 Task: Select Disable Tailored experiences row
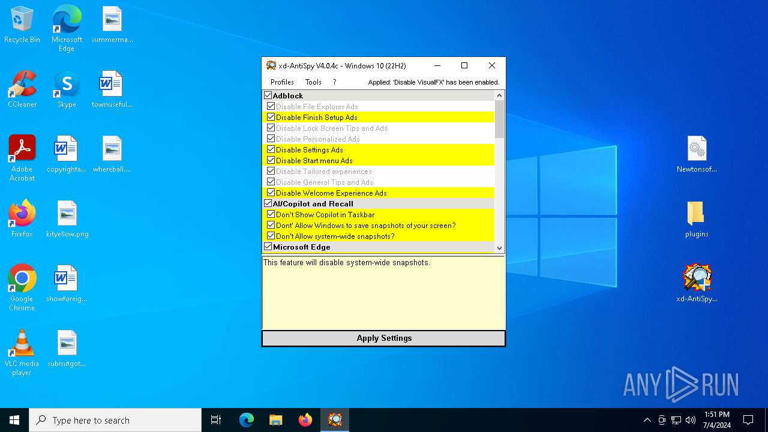click(x=379, y=171)
